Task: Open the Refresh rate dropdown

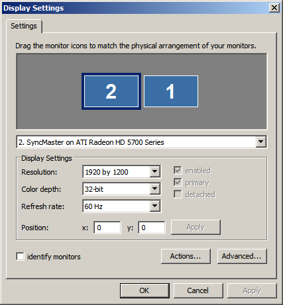Action: [x=121, y=206]
